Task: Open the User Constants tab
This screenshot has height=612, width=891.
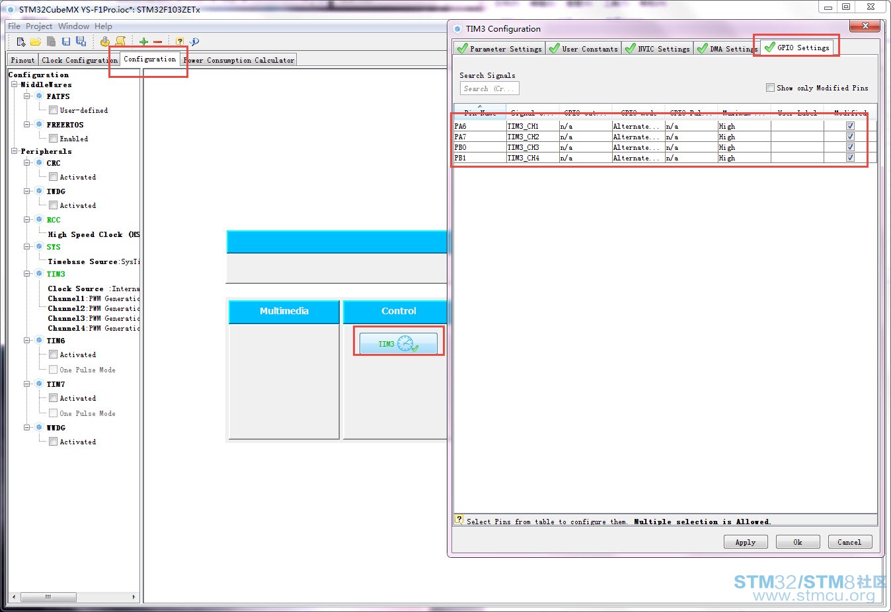Action: coord(584,48)
